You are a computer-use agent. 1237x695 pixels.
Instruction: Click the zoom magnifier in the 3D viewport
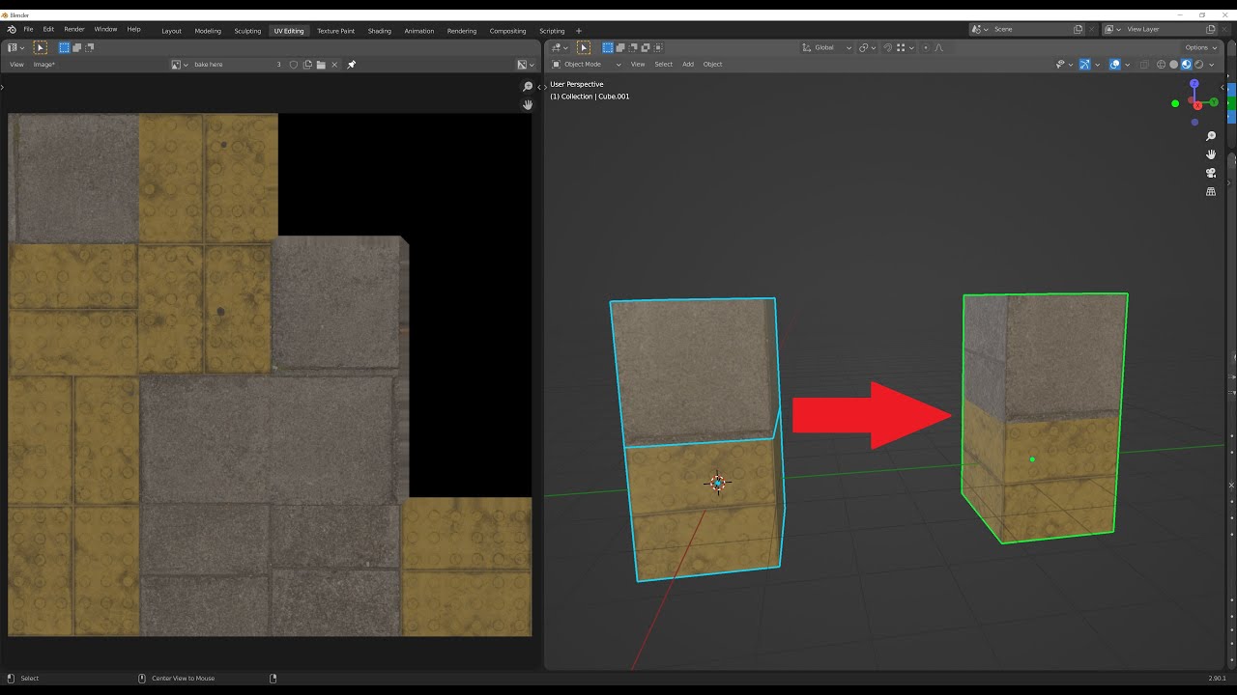pos(1211,136)
